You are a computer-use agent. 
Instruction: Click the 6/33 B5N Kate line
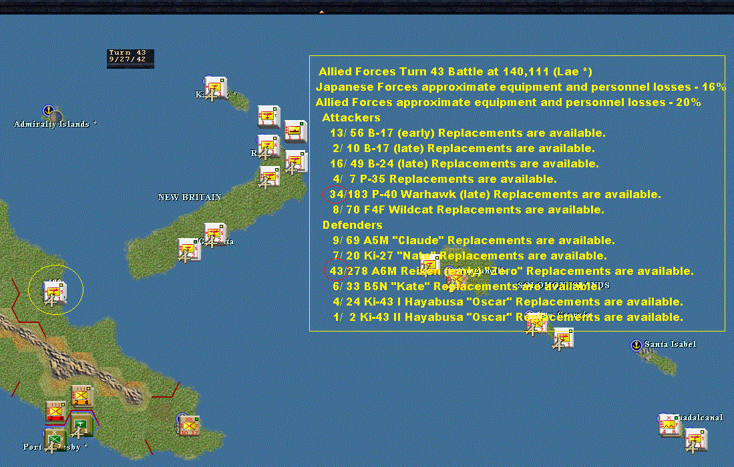467,287
